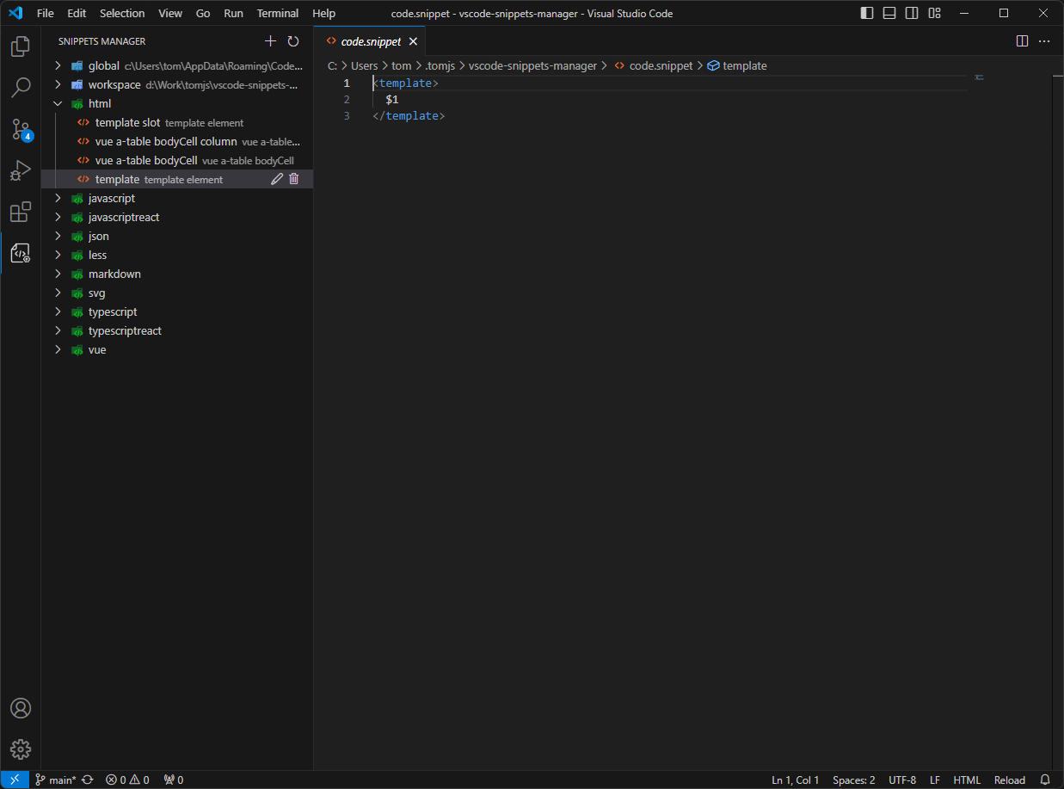Click Reload in the status bar
This screenshot has height=789, width=1064.
pos(1010,780)
